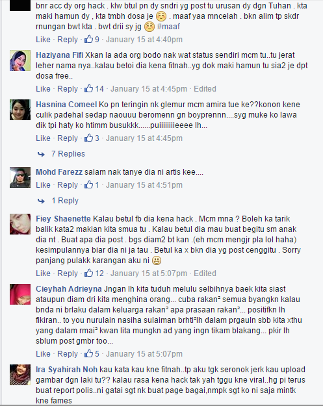Like Haziyana Fifi's comment
Screen dimensions: 323x406
coord(43,89)
